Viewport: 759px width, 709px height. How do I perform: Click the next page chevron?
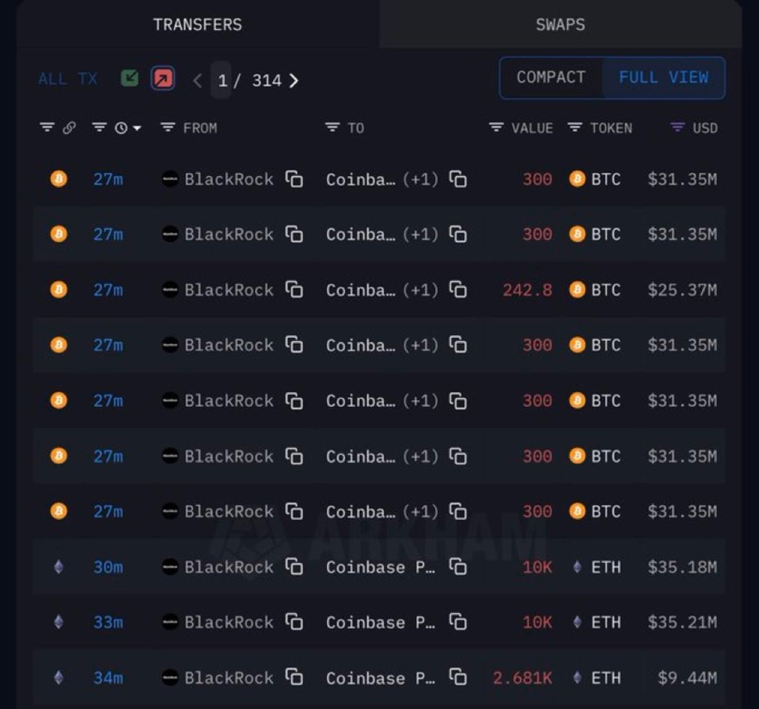pyautogui.click(x=293, y=81)
